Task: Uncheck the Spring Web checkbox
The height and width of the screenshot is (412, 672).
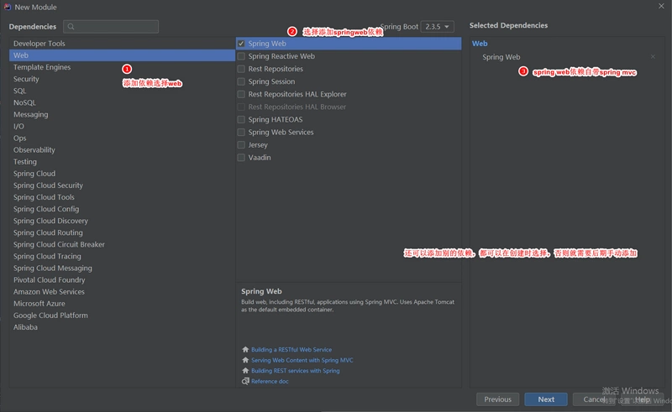Action: point(241,44)
